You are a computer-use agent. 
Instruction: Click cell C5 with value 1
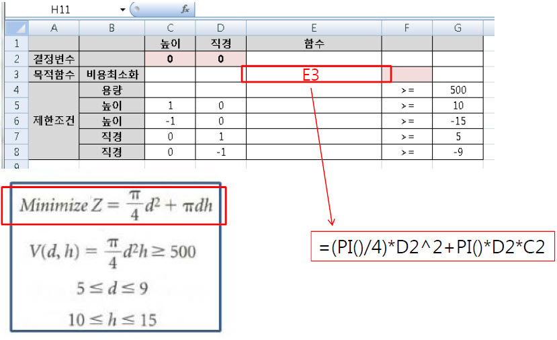170,105
